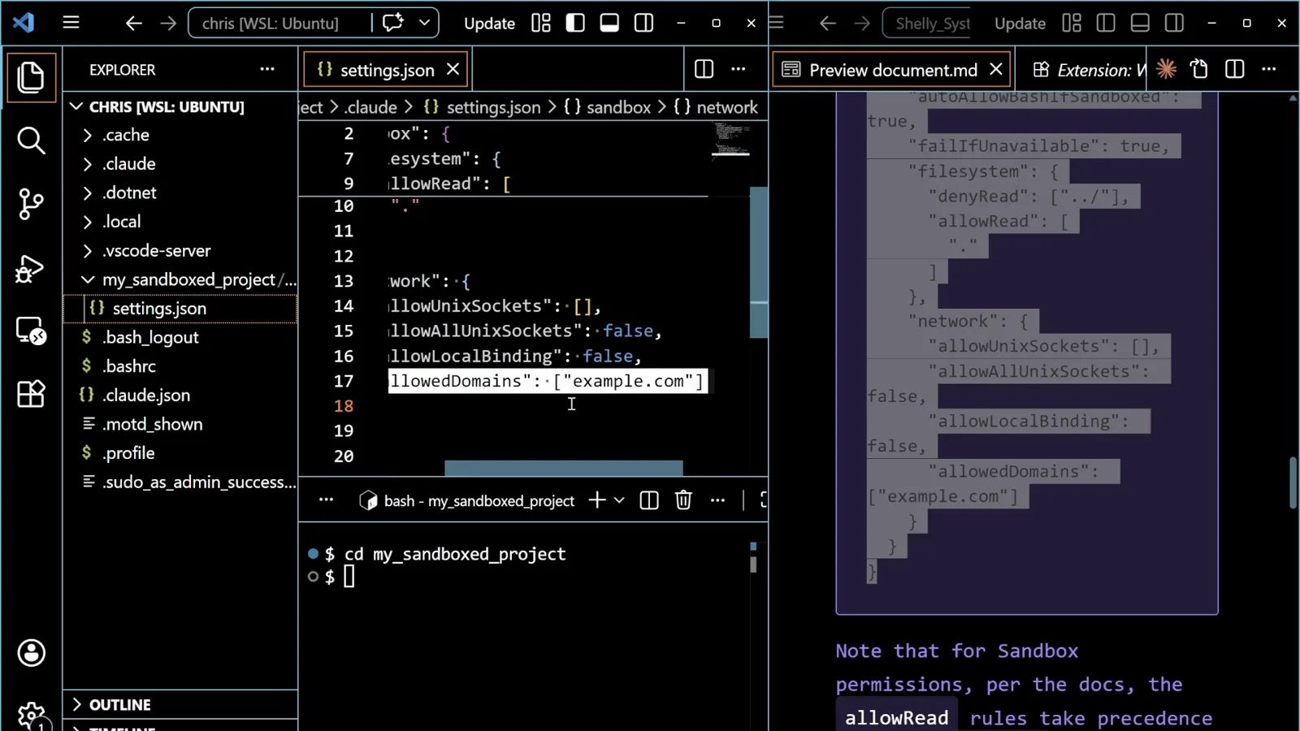Click the Claude asterisk icon in right window

click(1167, 70)
